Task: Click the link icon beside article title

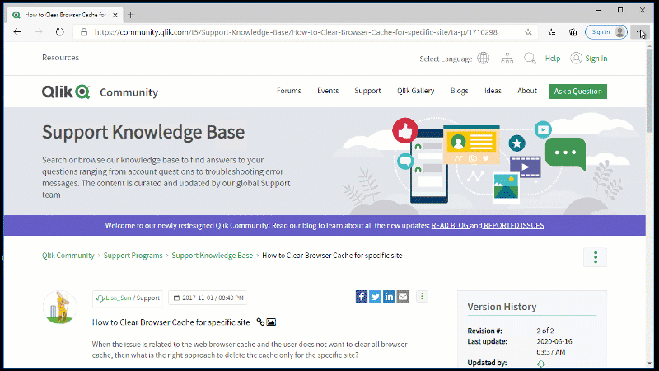Action: pyautogui.click(x=260, y=322)
